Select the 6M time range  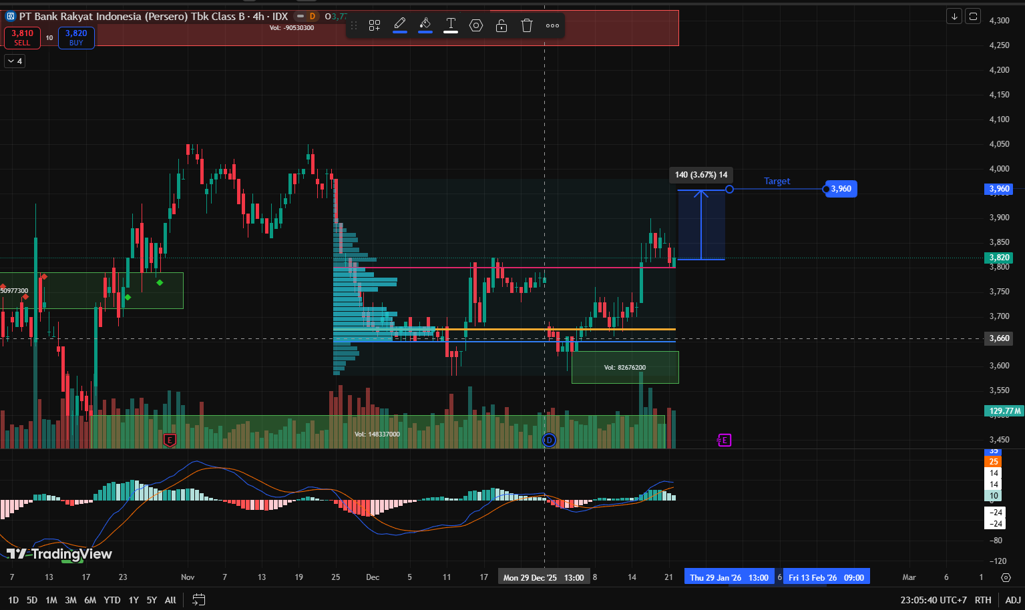tap(90, 600)
